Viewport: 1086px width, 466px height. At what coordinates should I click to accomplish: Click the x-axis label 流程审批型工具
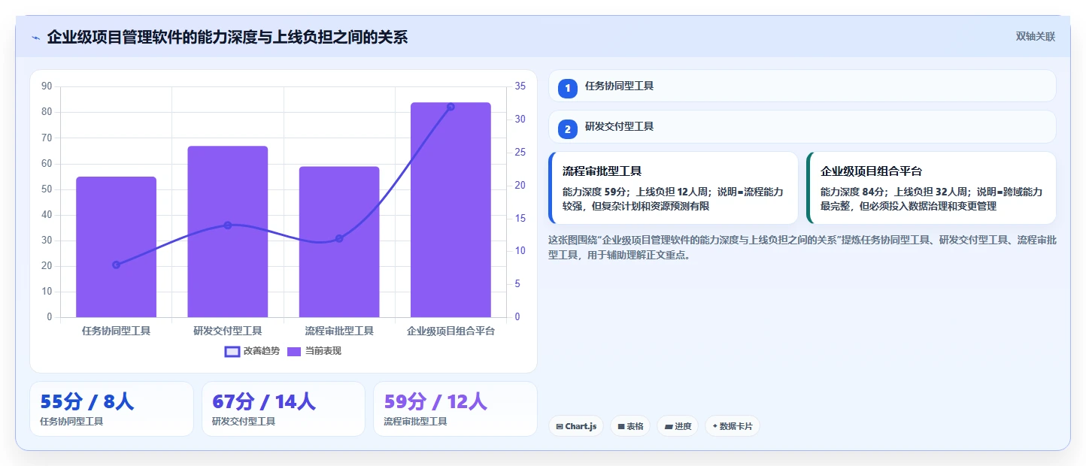[x=339, y=331]
